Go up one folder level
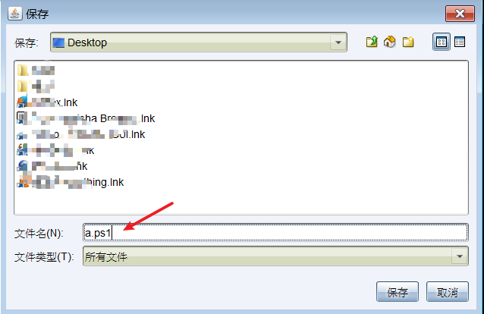Viewport: 484px width, 314px height. 372,42
